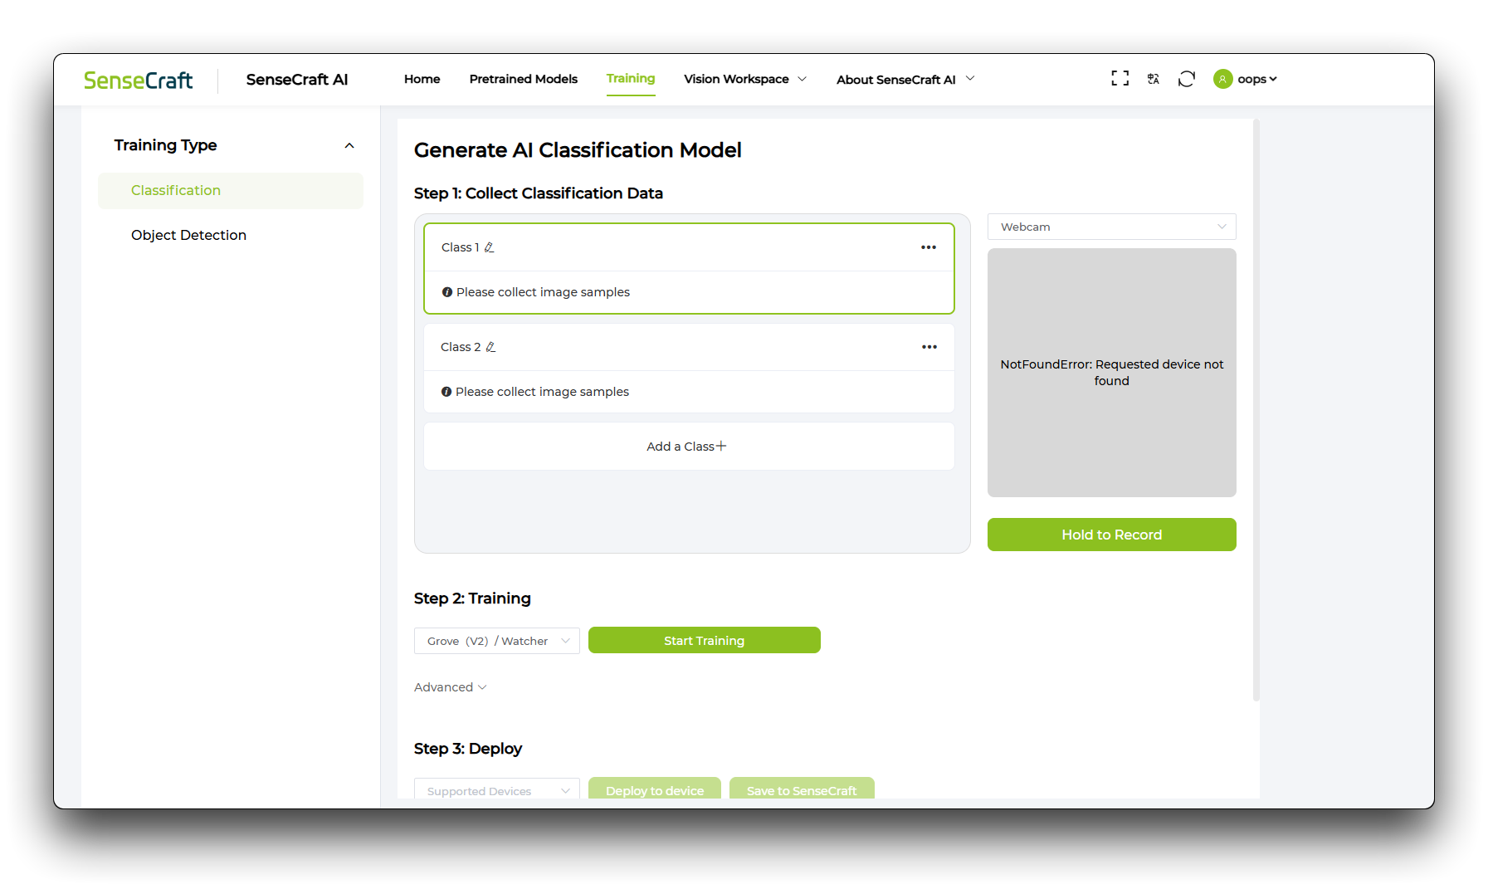The width and height of the screenshot is (1488, 889).
Task: Click 'Step 3: Deploy' heading
Action: pyautogui.click(x=468, y=749)
